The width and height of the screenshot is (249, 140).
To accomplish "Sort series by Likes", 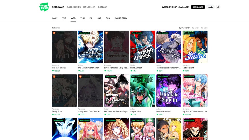I will (195, 28).
